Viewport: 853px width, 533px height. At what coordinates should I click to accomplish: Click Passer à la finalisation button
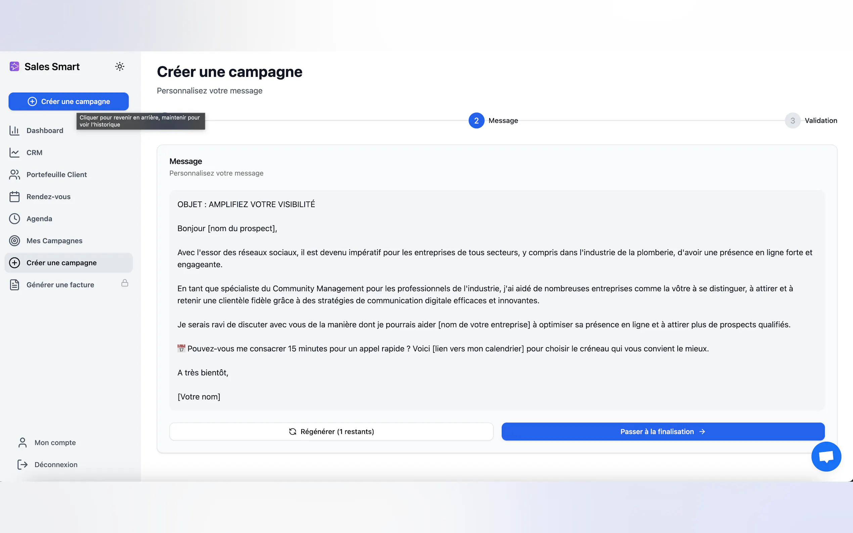(663, 432)
